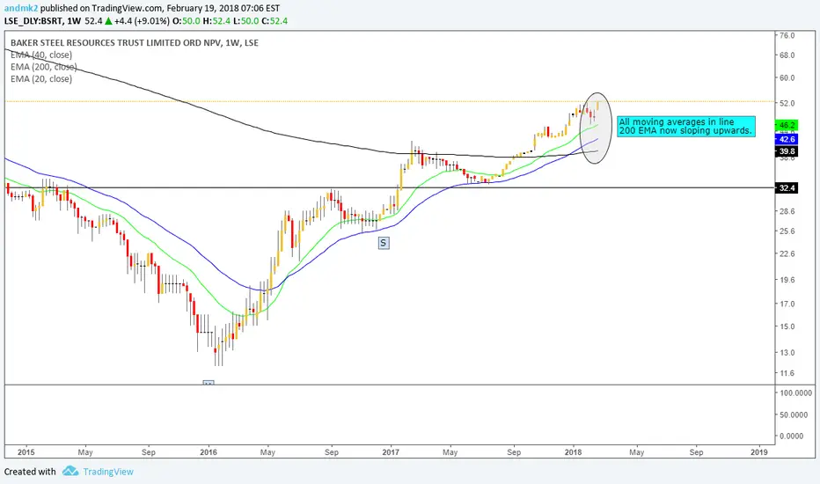Click the 2017 label on the time axis
Image resolution: width=820 pixels, height=484 pixels.
pos(390,452)
